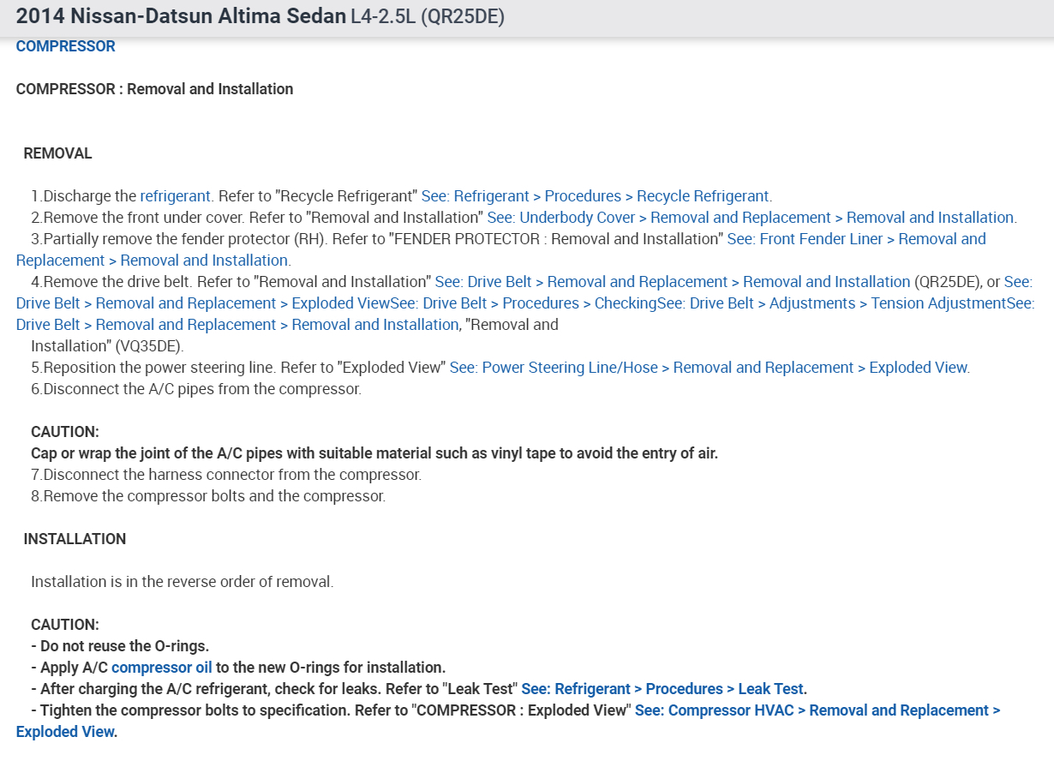The height and width of the screenshot is (767, 1054).
Task: Click the 2014 Nissan-Datsun Altima Sedan title
Action: (180, 16)
